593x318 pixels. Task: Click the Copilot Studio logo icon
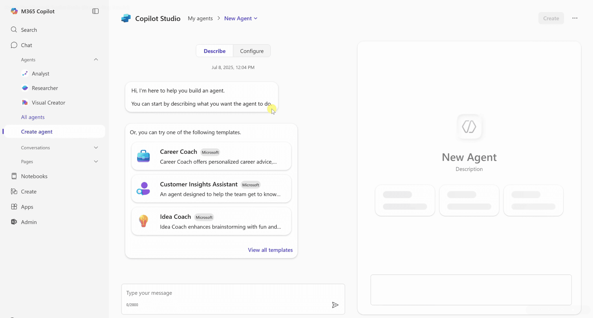pos(126,18)
